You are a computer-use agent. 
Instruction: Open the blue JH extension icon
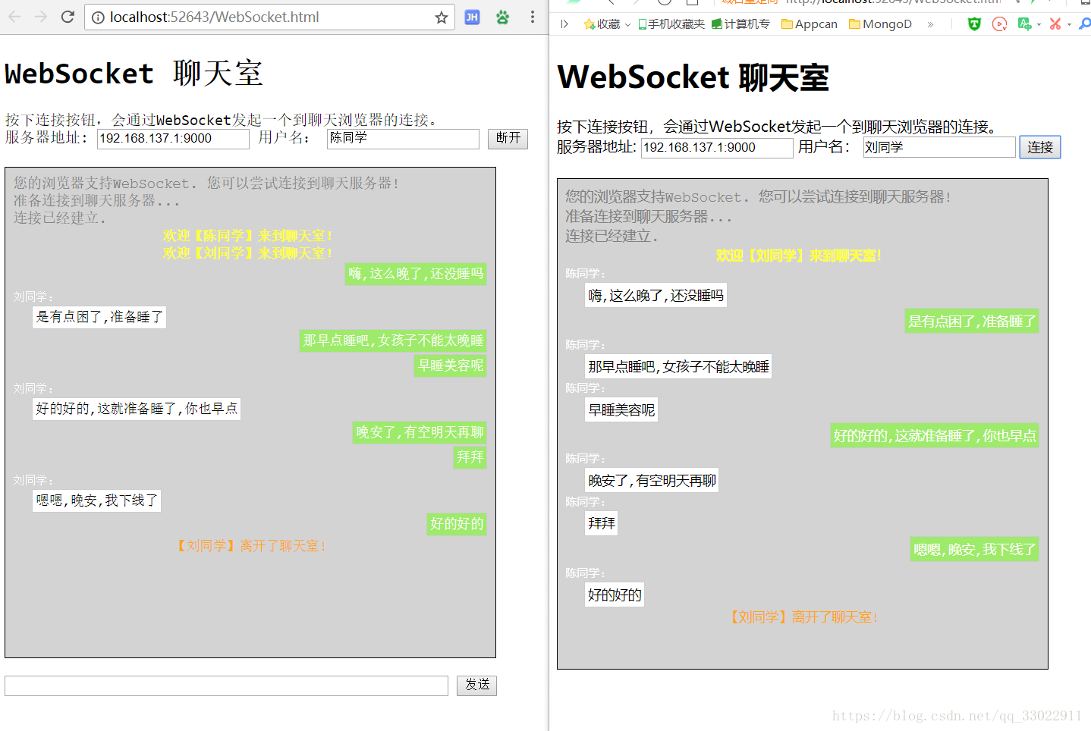pyautogui.click(x=472, y=17)
